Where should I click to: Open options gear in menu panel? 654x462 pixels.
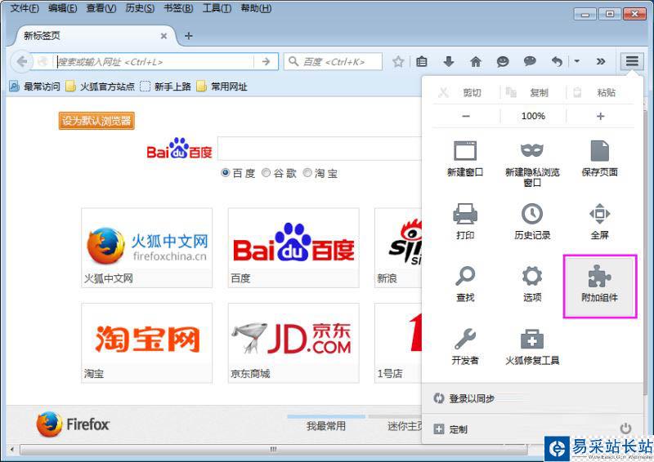[532, 284]
